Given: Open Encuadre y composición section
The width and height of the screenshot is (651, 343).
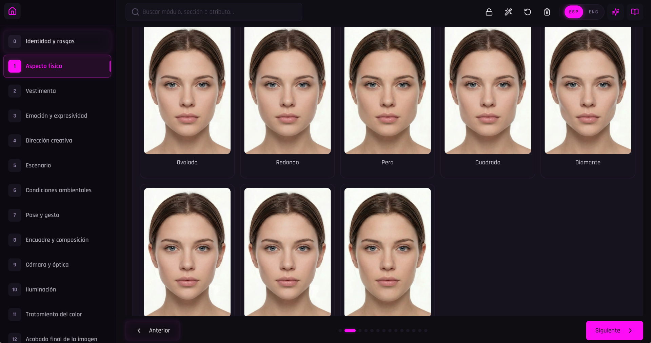Looking at the screenshot, I should point(57,240).
